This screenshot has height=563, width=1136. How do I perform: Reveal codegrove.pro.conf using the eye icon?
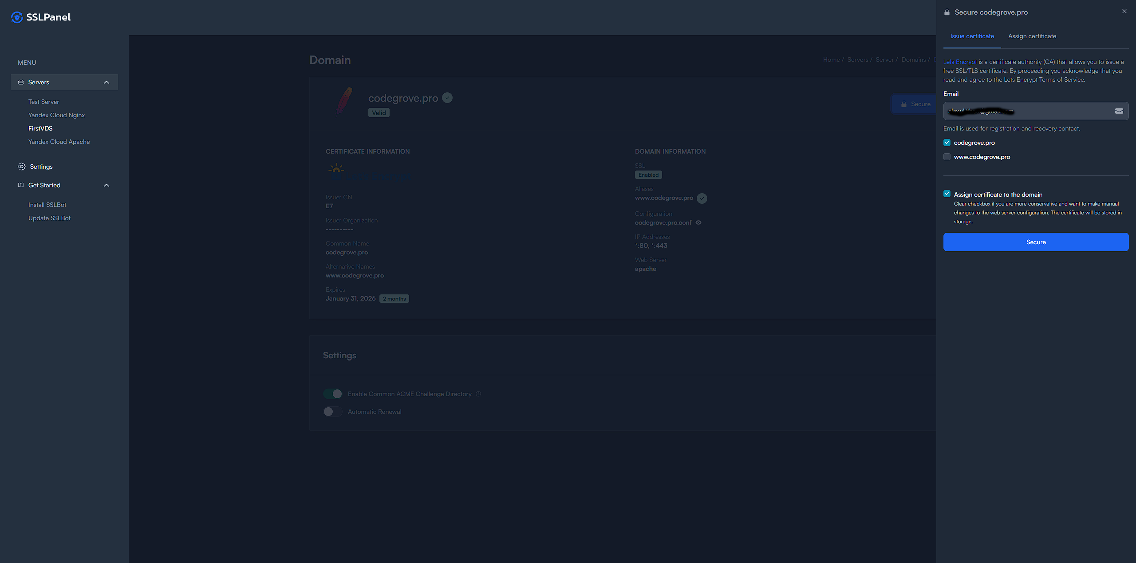[x=698, y=222]
